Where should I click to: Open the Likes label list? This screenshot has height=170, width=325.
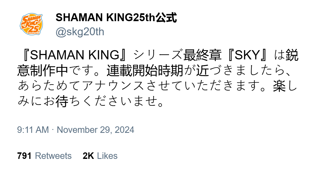coord(107,156)
